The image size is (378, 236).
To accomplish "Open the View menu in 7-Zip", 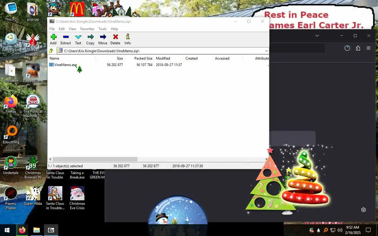I will pyautogui.click(x=72, y=29).
